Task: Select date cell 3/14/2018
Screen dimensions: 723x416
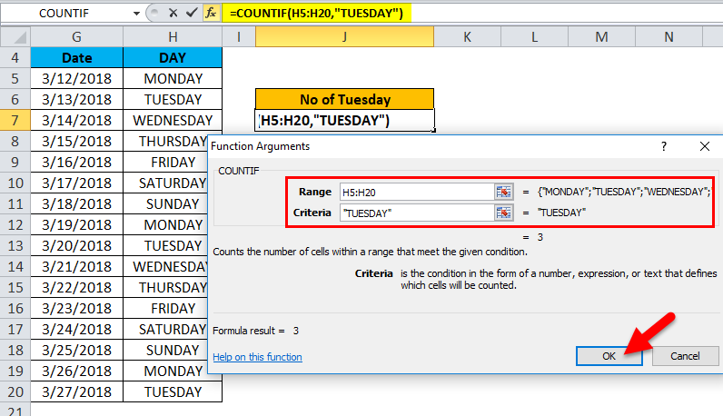Action: pyautogui.click(x=76, y=121)
